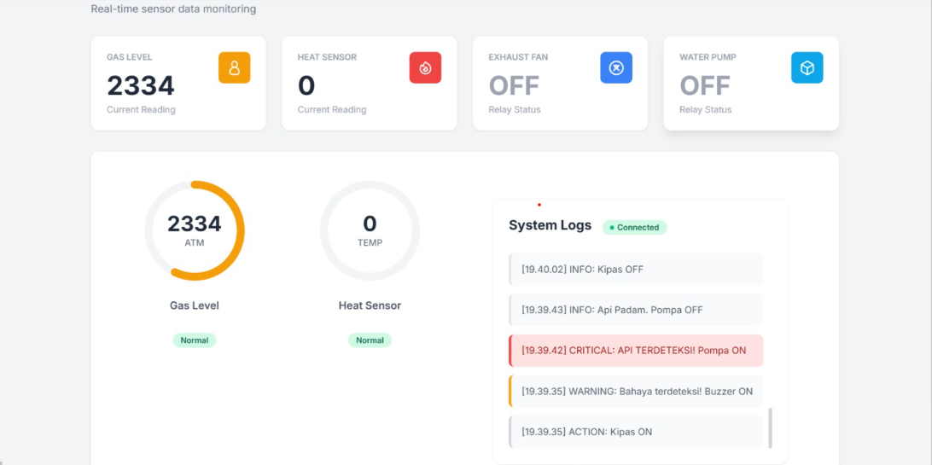This screenshot has width=932, height=465.
Task: Select log entry 'INFO: Kipas OFF'
Action: click(x=636, y=270)
